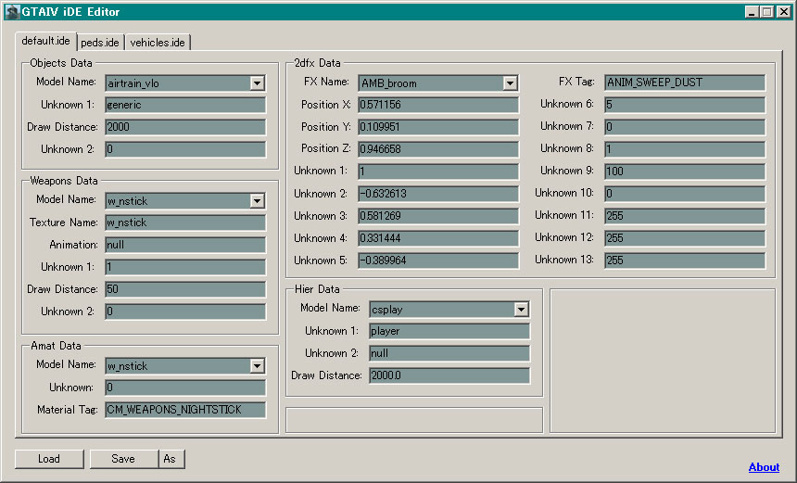Click Material Tag field CM_WEAPONS_NIGHTSTICK
The image size is (797, 483).
click(185, 410)
